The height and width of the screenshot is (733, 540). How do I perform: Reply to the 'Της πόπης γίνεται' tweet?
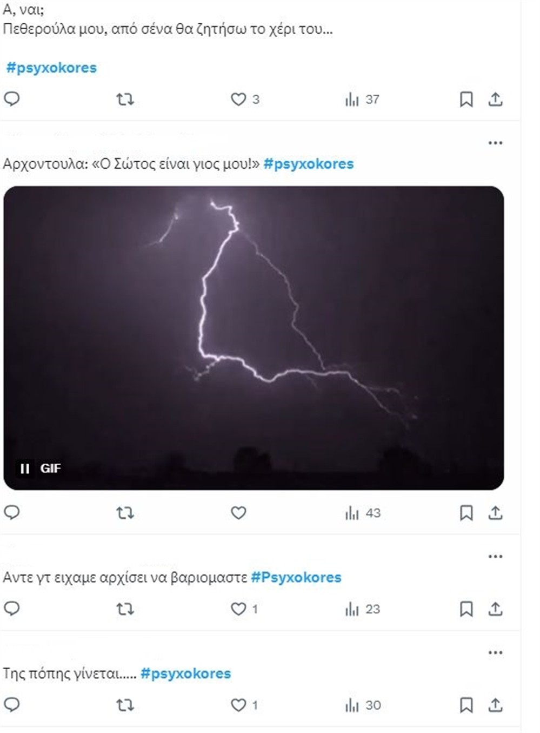tap(12, 704)
